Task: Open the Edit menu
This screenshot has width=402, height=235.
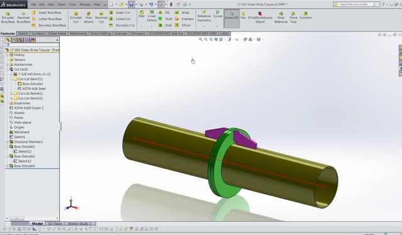Action: pyautogui.click(x=42, y=4)
